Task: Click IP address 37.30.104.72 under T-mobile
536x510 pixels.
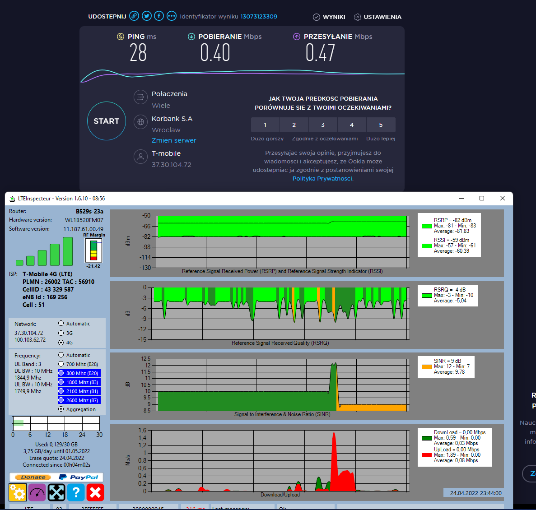Action: click(172, 165)
